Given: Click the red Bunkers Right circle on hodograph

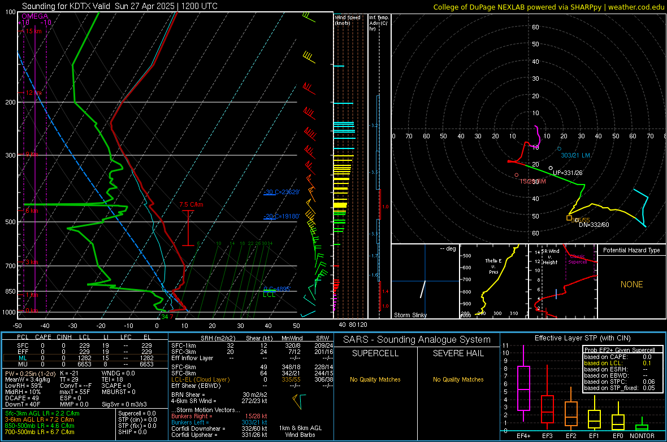Looking at the screenshot, I should 517,175.
